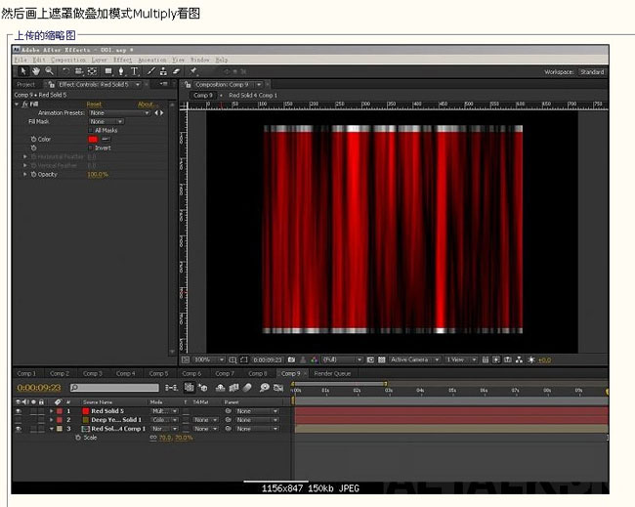Image resolution: width=635 pixels, height=507 pixels.
Task: Take a snapshot with the camera icon
Action: [x=291, y=359]
